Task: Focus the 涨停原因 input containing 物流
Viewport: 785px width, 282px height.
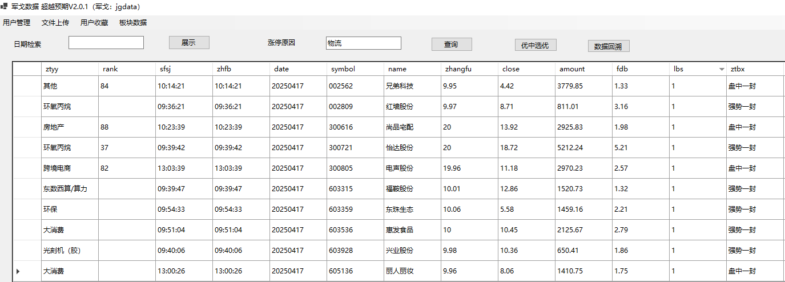Action: pyautogui.click(x=364, y=43)
